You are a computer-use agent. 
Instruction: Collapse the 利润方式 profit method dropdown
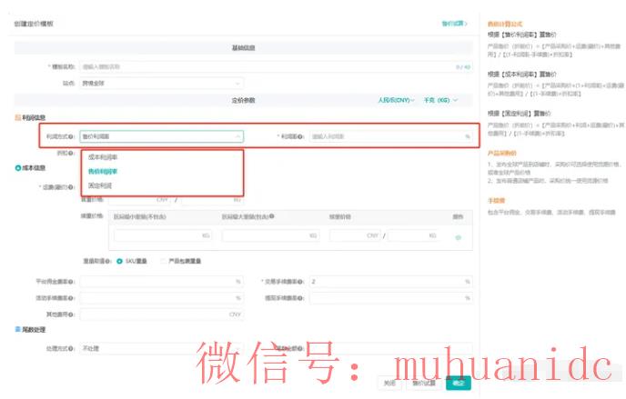pos(161,136)
